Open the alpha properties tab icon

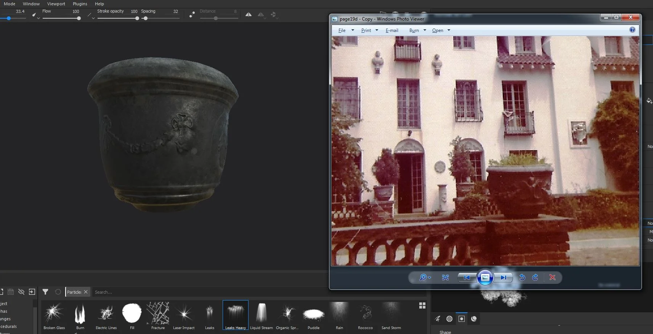tap(449, 319)
